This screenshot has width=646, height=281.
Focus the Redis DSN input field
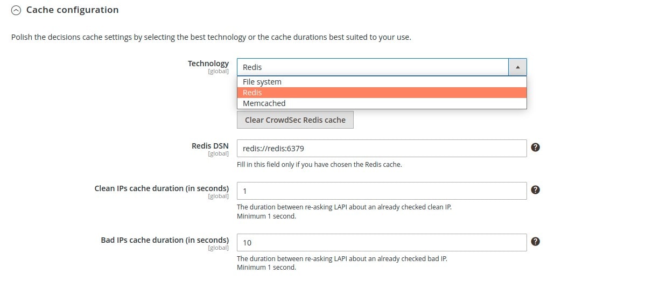click(382, 148)
